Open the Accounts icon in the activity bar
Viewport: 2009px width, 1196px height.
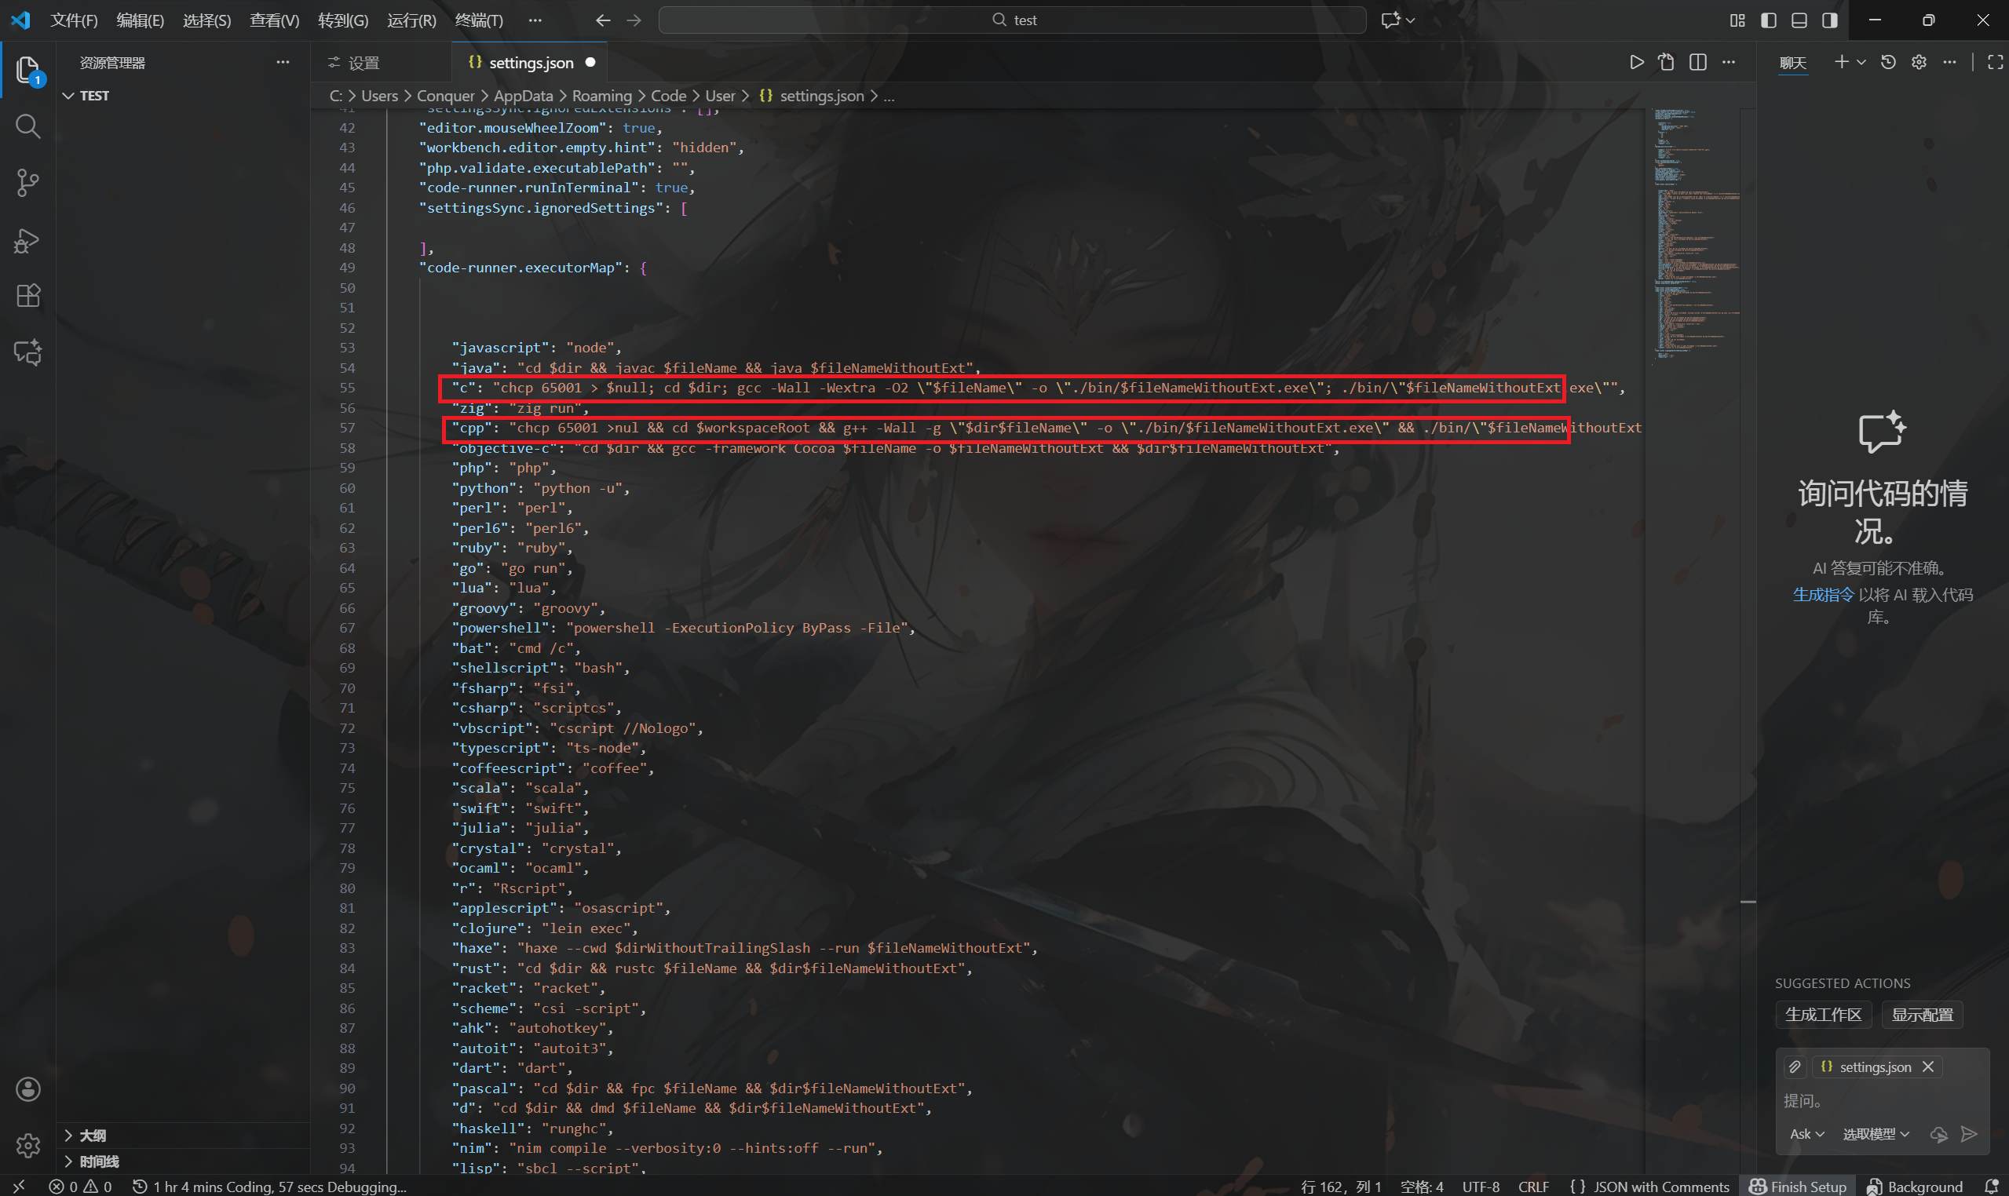pos(27,1088)
